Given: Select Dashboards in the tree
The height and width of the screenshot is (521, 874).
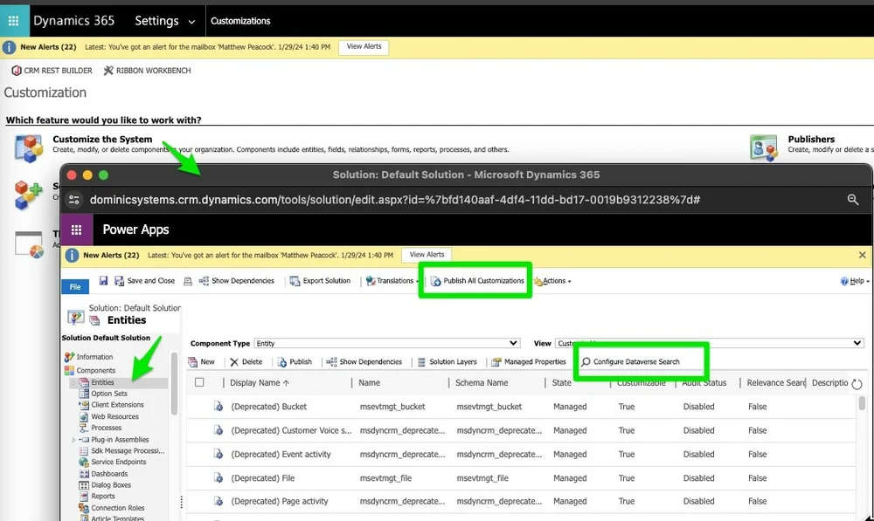Looking at the screenshot, I should tap(104, 474).
